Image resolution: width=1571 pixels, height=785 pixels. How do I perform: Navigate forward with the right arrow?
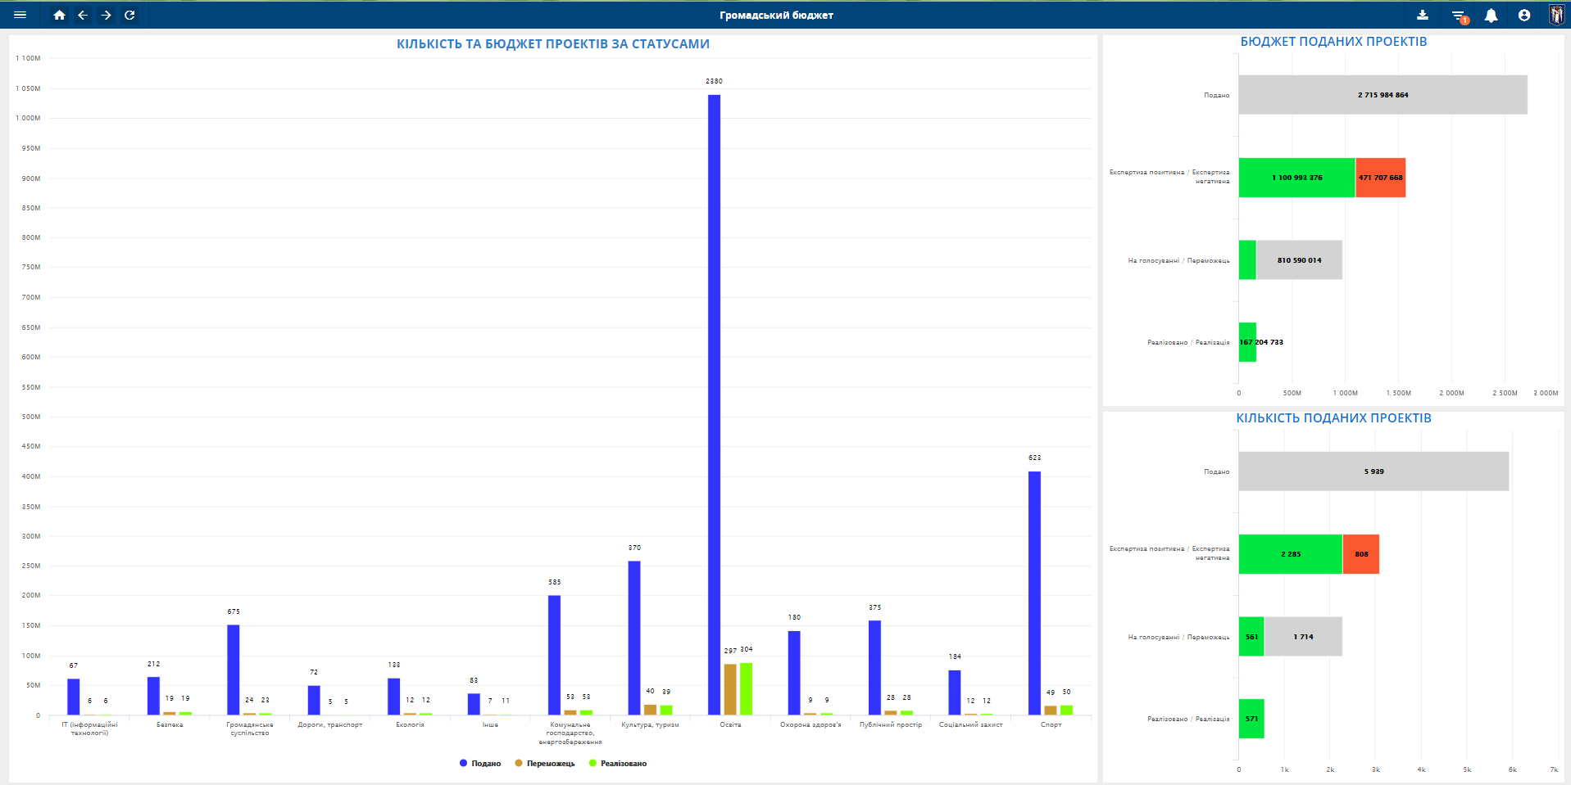tap(107, 15)
